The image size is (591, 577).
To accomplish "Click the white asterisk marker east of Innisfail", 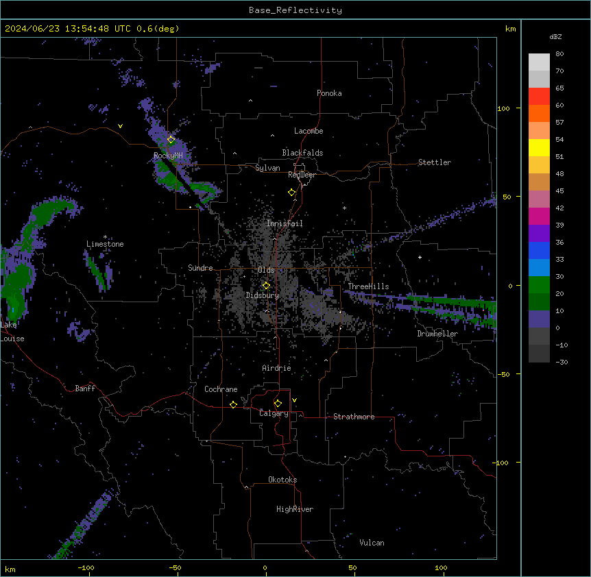I will click(344, 208).
